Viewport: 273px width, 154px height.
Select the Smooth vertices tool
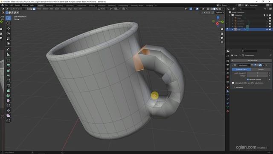click(8, 101)
